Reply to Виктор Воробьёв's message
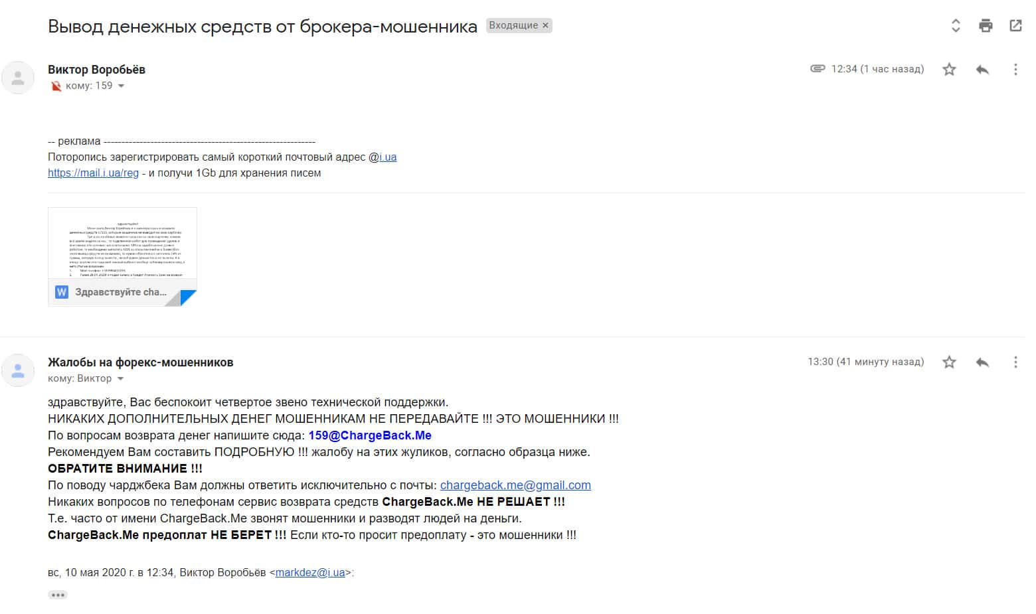The height and width of the screenshot is (614, 1036). click(982, 69)
